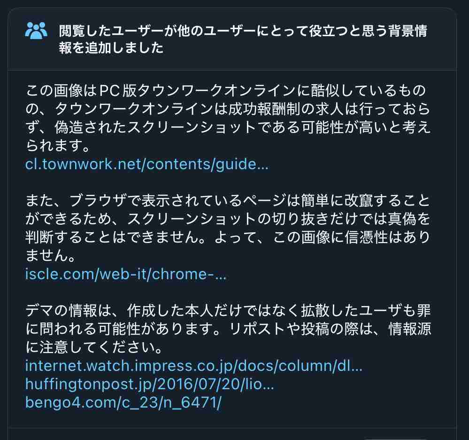Click the note header starting 閲覧したユーザーが
The height and width of the screenshot is (440, 469).
[243, 39]
